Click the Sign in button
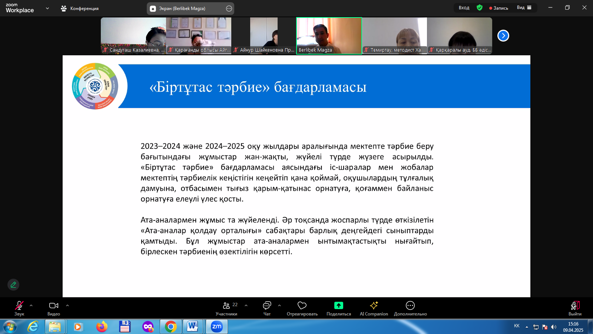The height and width of the screenshot is (334, 593). click(x=464, y=8)
